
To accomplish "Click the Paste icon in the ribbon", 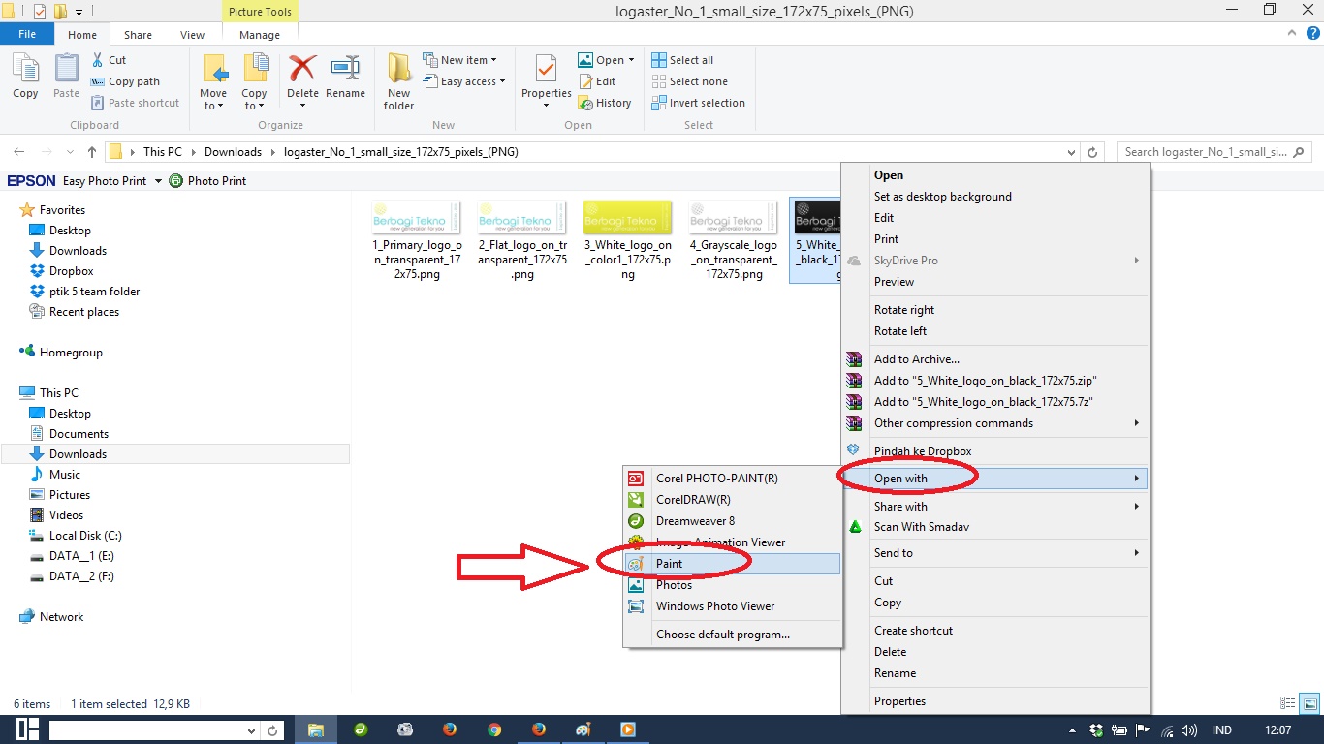I will coord(66,69).
